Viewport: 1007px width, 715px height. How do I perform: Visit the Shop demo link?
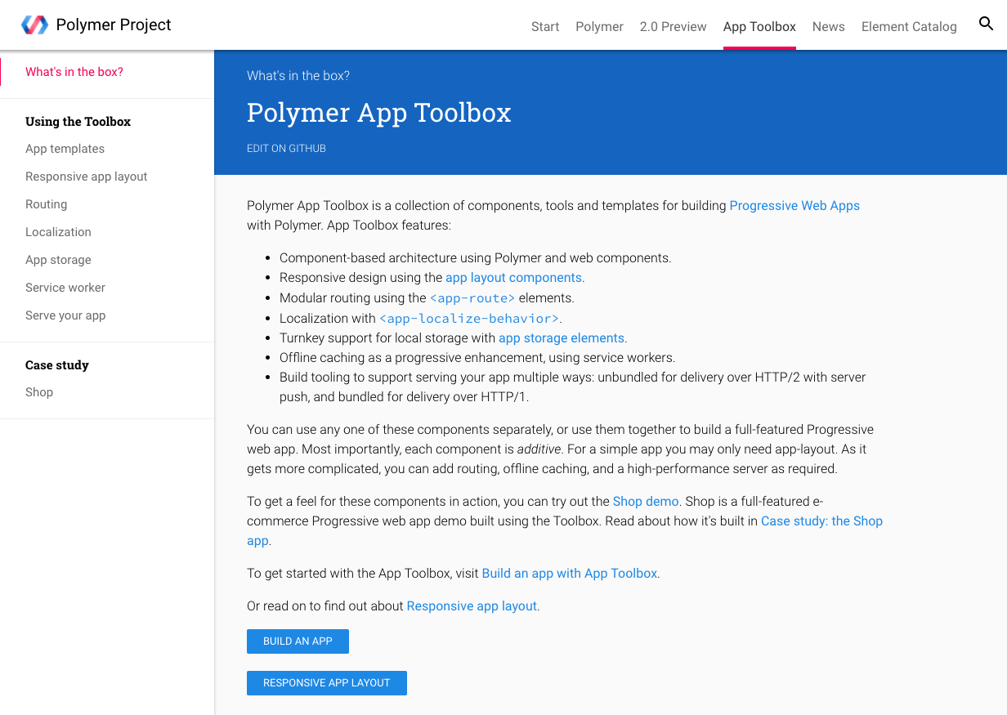point(646,502)
